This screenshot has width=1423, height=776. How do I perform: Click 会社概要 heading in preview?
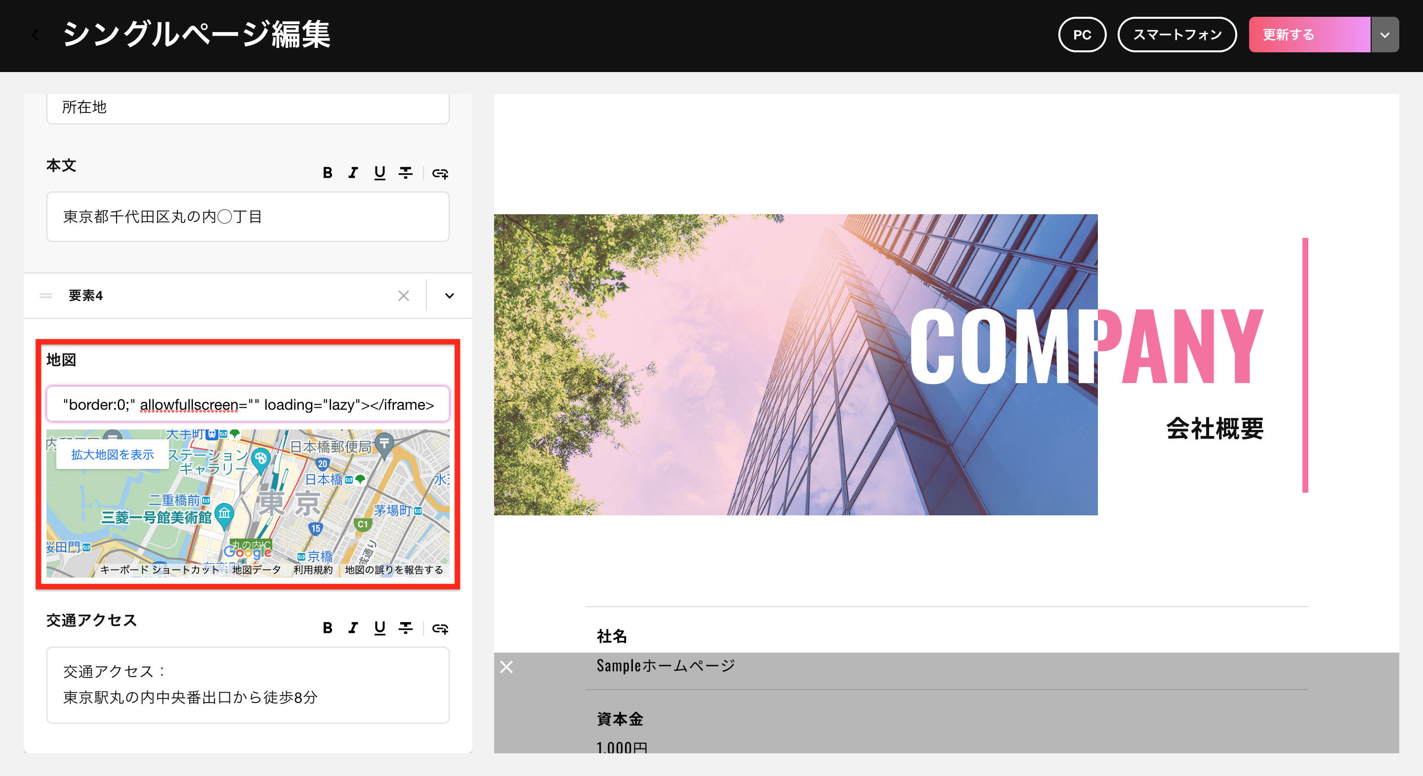click(x=1214, y=429)
